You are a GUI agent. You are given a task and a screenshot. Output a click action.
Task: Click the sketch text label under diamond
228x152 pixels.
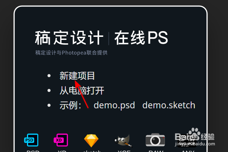[x=92, y=151]
